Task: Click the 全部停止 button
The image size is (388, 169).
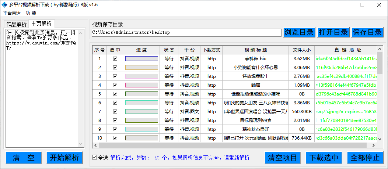Action: coord(365,158)
